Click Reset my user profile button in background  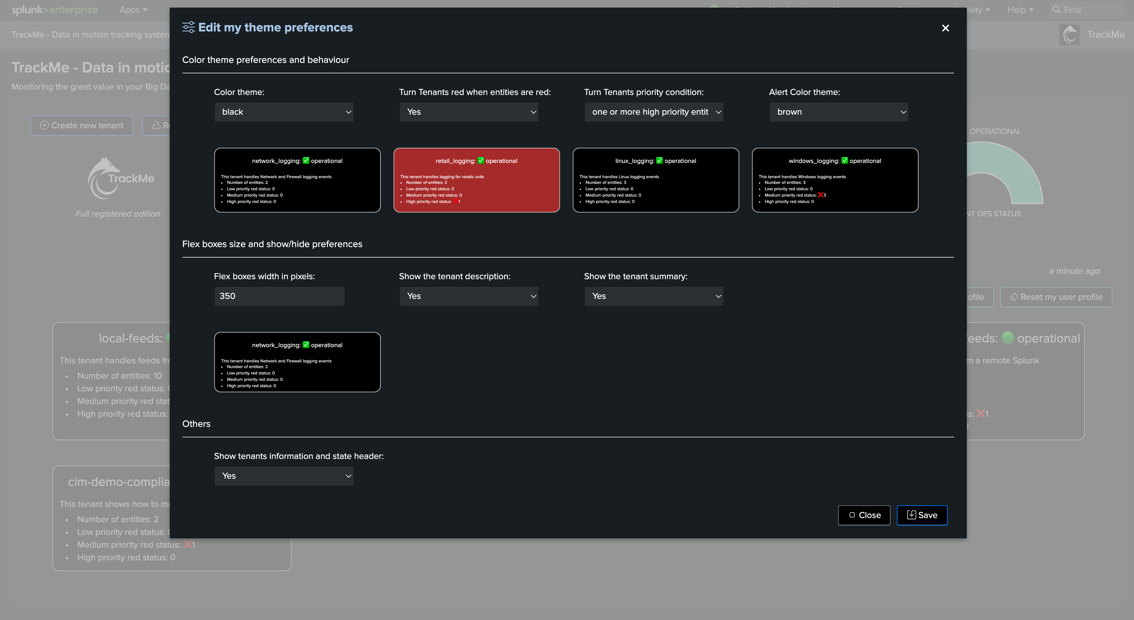(1056, 297)
